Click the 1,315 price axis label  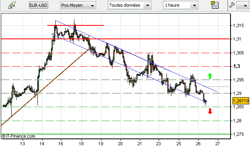coord(238,25)
